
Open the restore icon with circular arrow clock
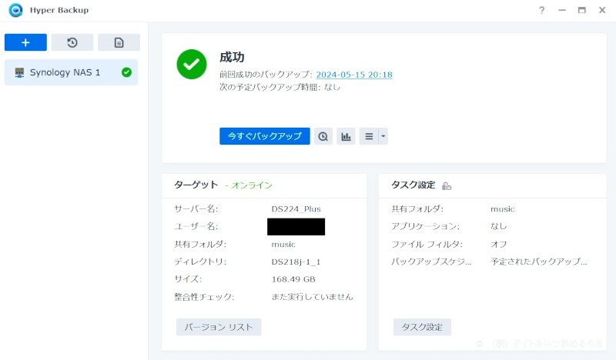click(x=72, y=42)
